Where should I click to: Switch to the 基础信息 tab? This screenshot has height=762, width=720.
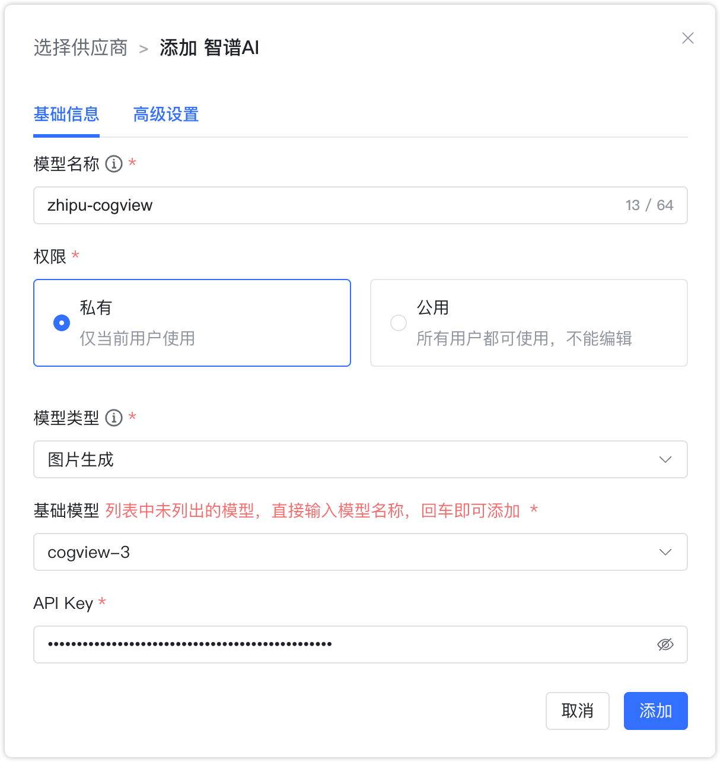pyautogui.click(x=66, y=115)
